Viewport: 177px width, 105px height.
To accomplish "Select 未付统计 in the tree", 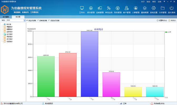I will point(9,39).
